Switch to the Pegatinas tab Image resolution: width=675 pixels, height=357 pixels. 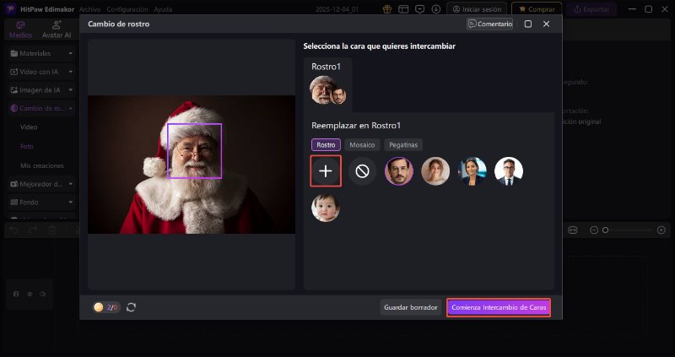tap(403, 144)
